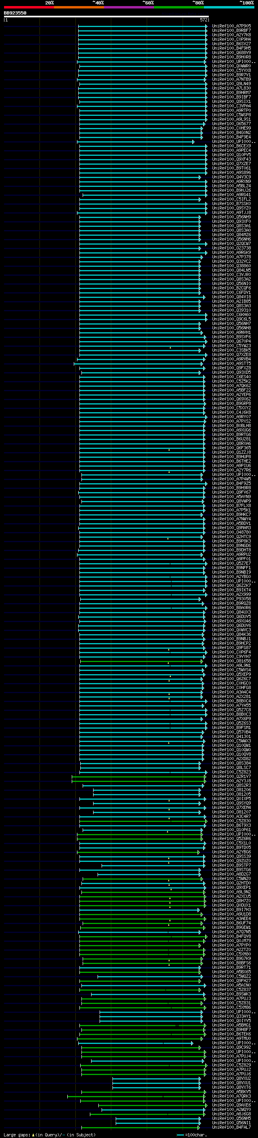Click the query name BB923550
258x1138 pixels.
point(15,13)
